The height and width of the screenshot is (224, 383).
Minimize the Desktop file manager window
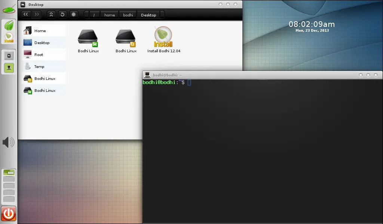click(x=220, y=4)
